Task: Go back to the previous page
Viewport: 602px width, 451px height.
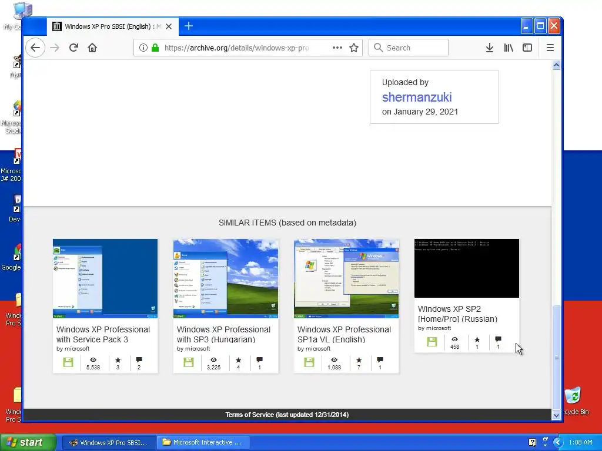Action: [35, 48]
